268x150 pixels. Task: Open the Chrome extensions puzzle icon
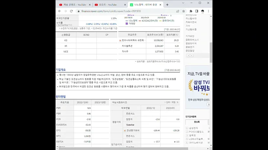click(191, 11)
